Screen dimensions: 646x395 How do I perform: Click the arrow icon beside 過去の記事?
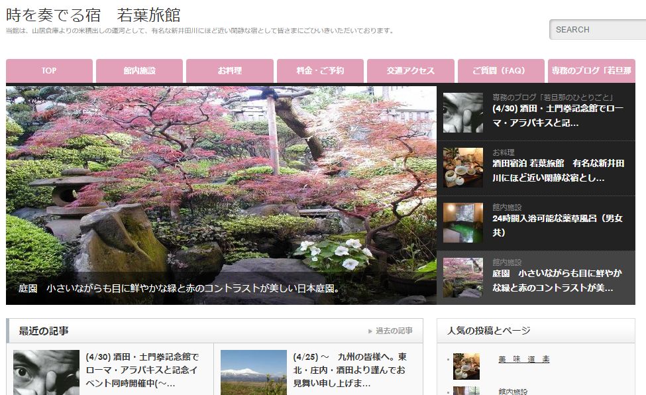370,331
